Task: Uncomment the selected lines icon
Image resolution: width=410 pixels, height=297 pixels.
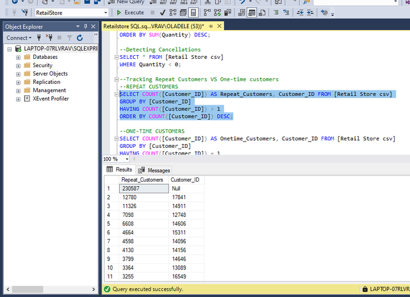Action: pyautogui.click(x=286, y=13)
